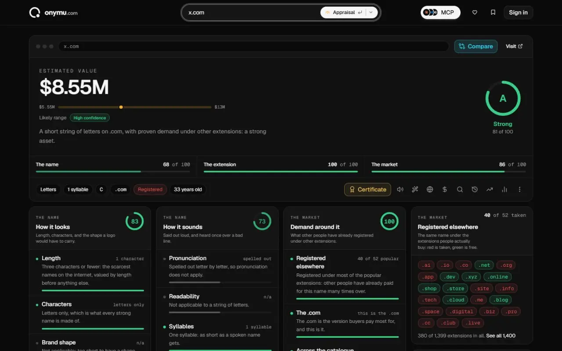Screen dimensions: 562x351
Task: Select the .tech extension chip
Action: [x=429, y=300]
